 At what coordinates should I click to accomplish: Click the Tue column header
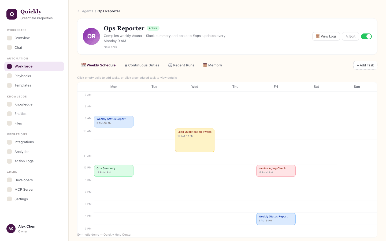pos(154,87)
